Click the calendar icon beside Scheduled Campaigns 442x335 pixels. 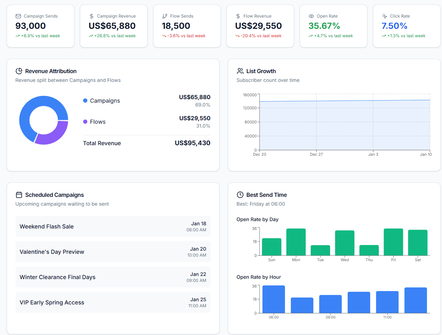[19, 194]
